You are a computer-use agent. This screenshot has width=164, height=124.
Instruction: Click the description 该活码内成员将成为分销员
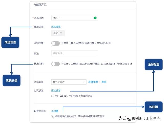pyautogui.click(x=97, y=64)
